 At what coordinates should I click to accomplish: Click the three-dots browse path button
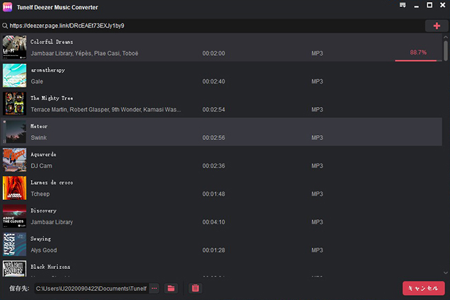tap(154, 288)
